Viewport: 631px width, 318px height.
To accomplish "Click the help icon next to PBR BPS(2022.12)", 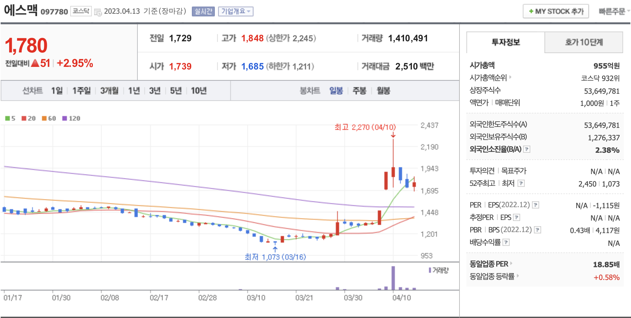I will [537, 230].
